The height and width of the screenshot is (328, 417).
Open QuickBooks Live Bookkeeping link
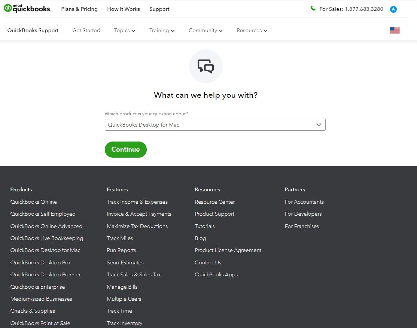46,239
